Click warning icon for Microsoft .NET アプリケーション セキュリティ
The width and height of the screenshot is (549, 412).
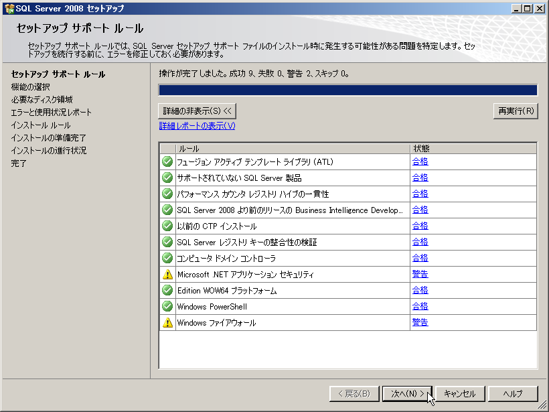[167, 274]
